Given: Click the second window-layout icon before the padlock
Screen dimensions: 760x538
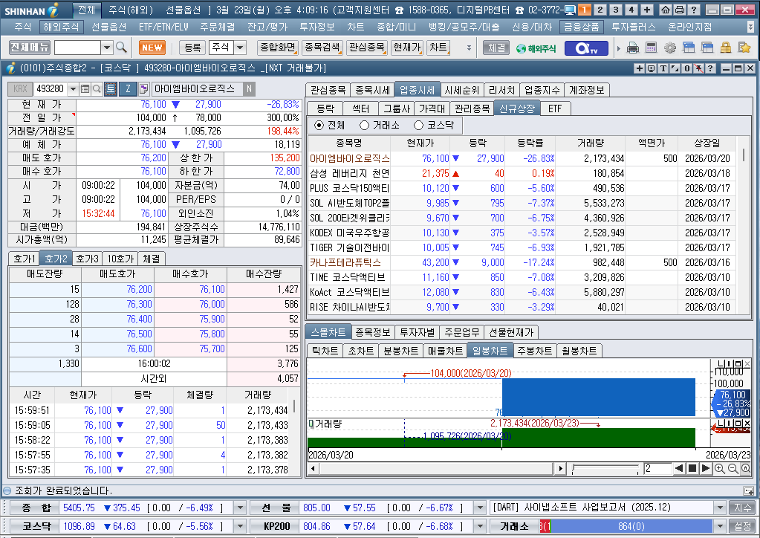Looking at the screenshot, I should click(x=707, y=48).
